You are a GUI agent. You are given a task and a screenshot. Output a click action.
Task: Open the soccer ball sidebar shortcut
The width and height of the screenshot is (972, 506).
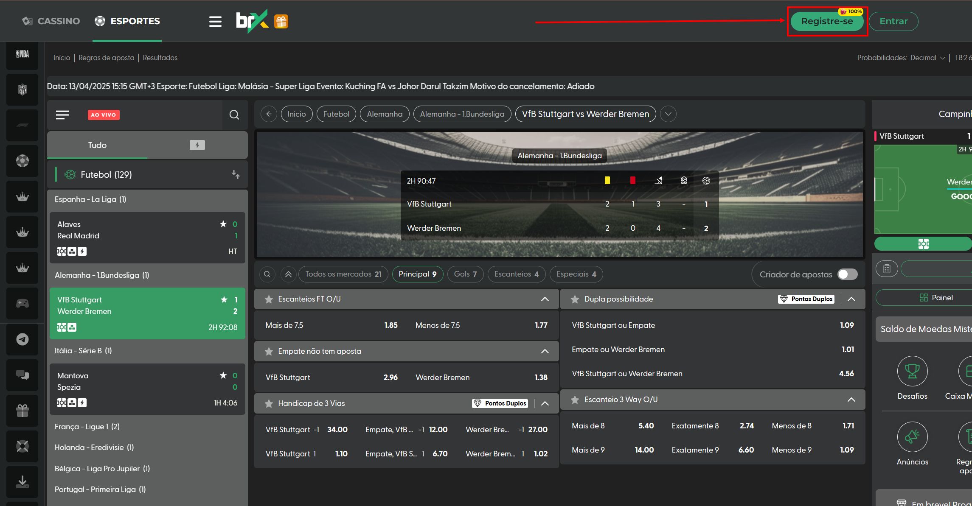point(22,161)
